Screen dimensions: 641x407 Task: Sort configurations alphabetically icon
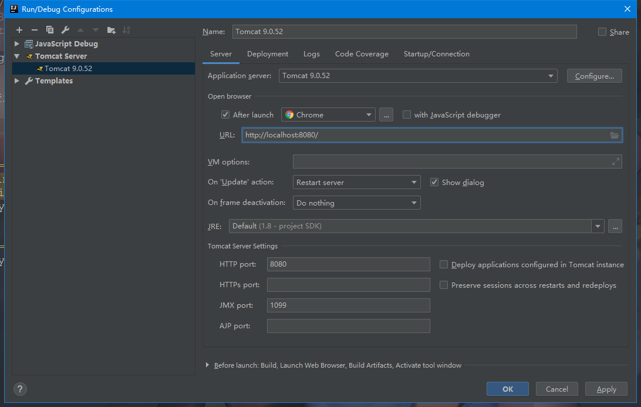126,30
